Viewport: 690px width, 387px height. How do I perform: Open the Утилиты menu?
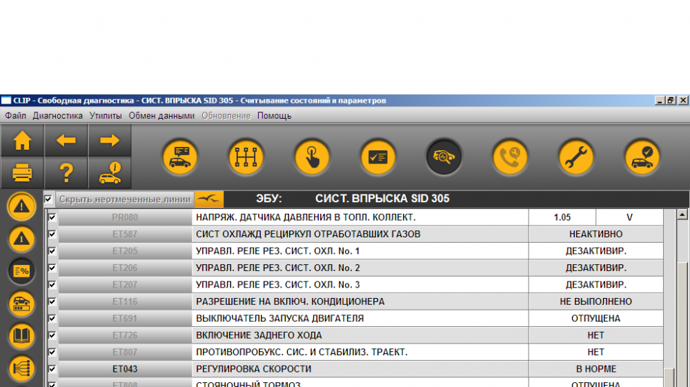(x=106, y=116)
